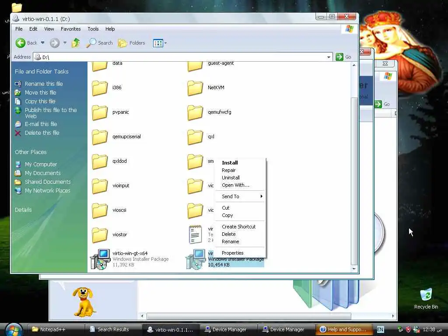Choose Open With... from context menu

point(240,185)
